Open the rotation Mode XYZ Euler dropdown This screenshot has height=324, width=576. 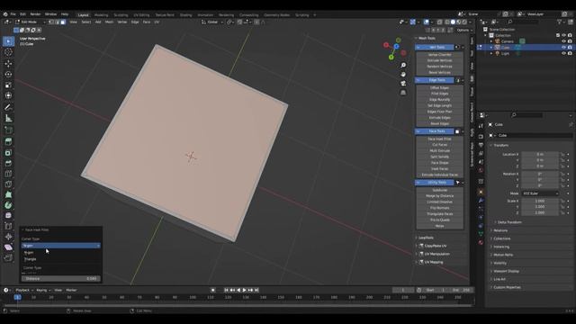540,193
